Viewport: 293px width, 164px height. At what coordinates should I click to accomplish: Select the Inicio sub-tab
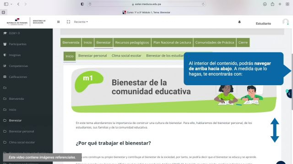click(x=70, y=56)
